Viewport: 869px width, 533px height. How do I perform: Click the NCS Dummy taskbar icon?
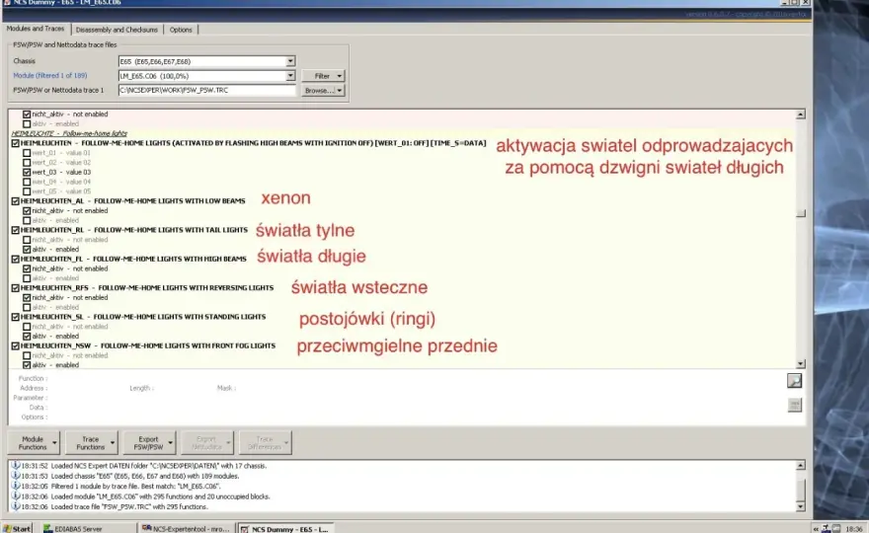[x=245, y=529]
